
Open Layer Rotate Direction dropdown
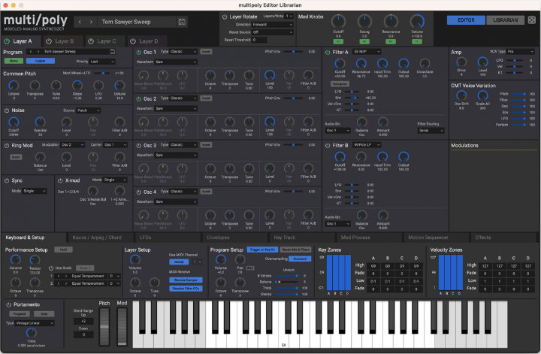[x=273, y=25]
